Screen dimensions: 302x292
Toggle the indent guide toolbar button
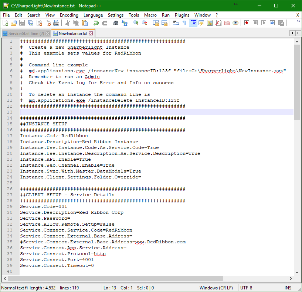[193, 23]
